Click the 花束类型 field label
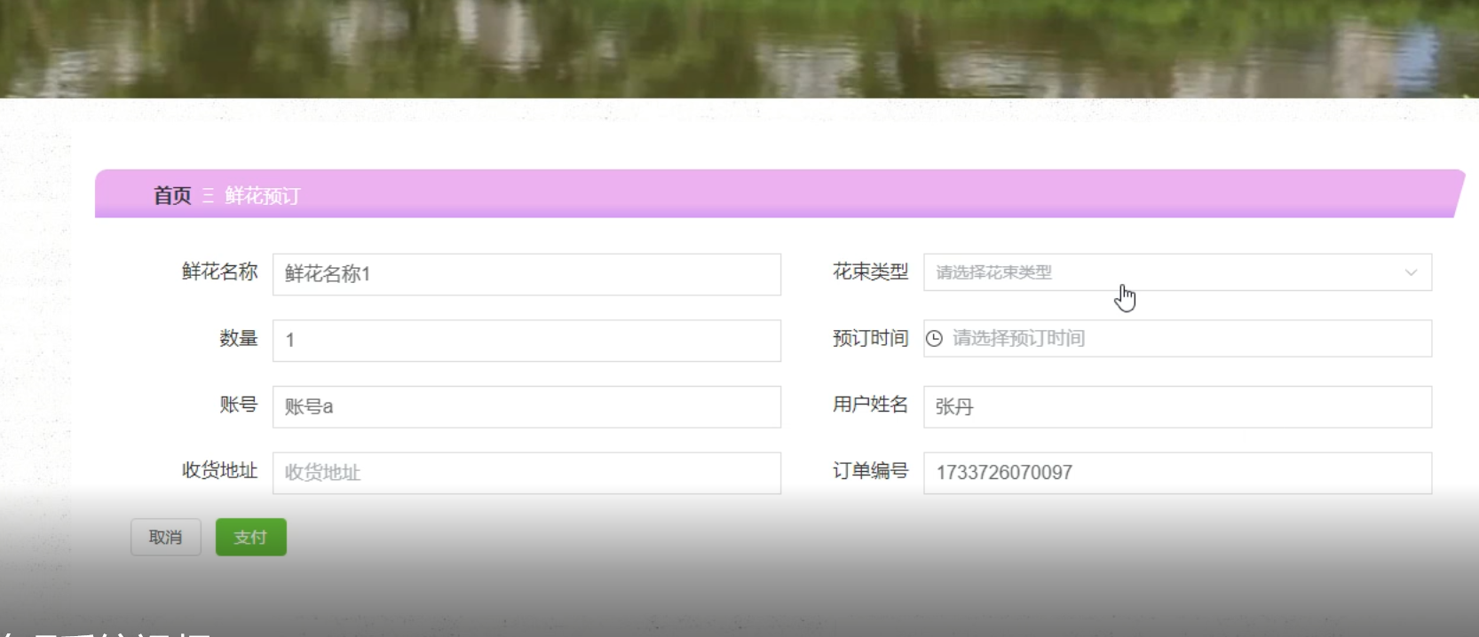This screenshot has width=1479, height=637. tap(870, 272)
